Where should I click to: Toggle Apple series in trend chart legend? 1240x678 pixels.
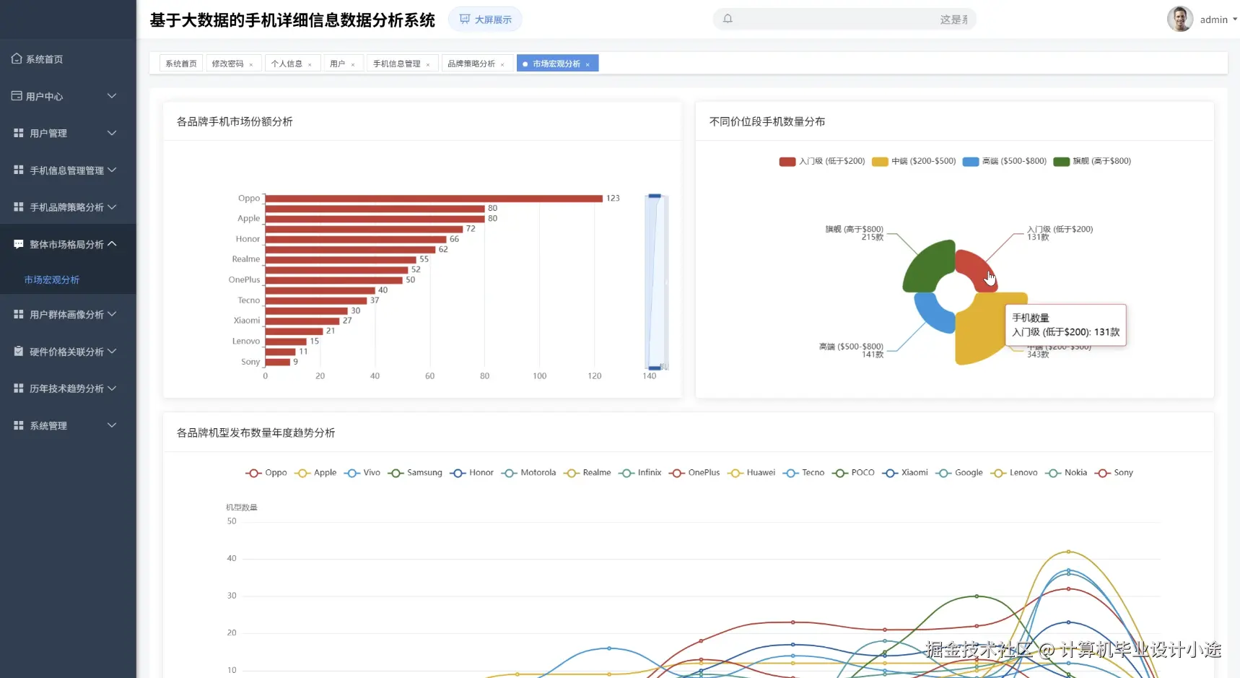tap(315, 473)
